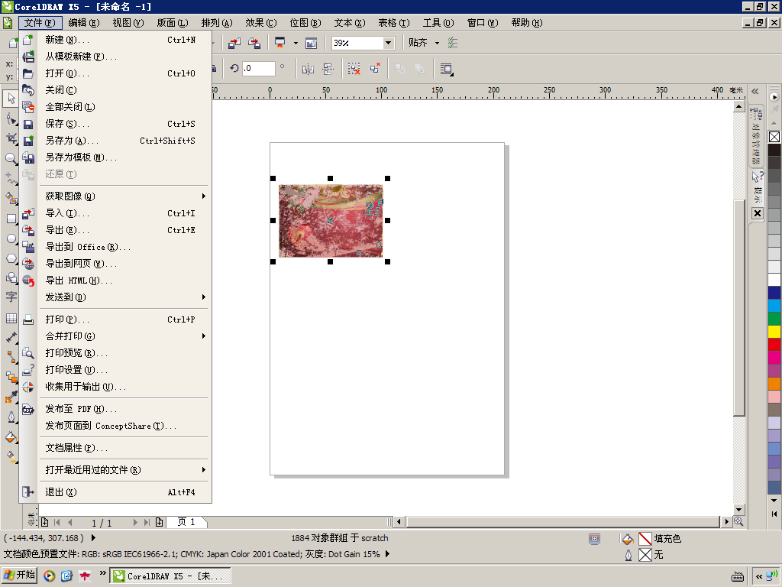
Task: Jump to last page in page navigator
Action: (147, 522)
